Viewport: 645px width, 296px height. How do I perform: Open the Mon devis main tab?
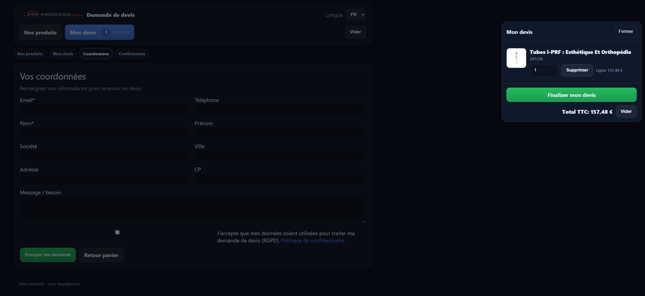coord(99,32)
